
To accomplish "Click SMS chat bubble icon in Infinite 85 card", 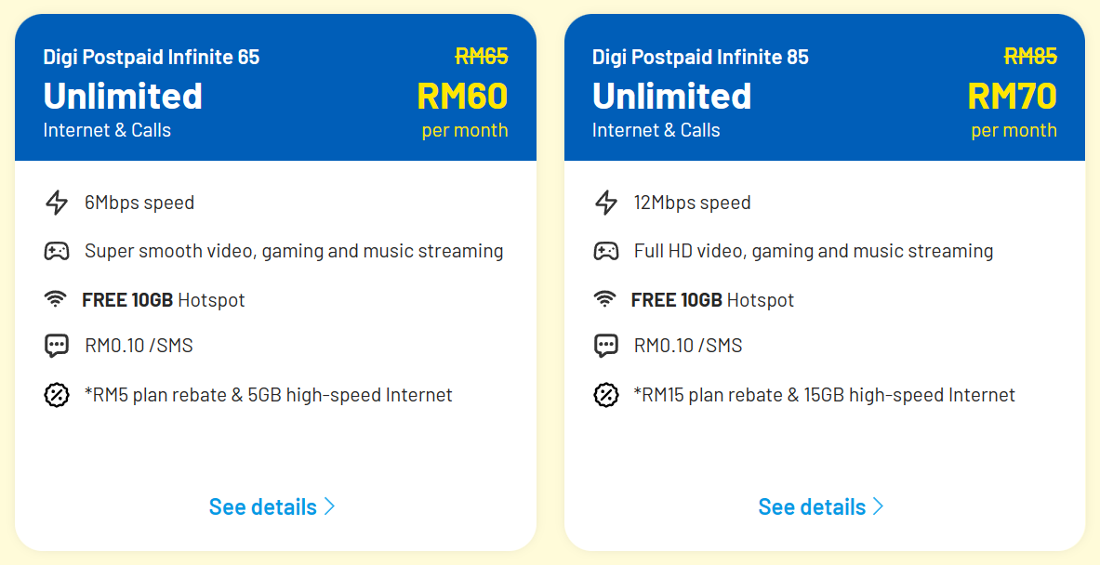I will click(606, 346).
